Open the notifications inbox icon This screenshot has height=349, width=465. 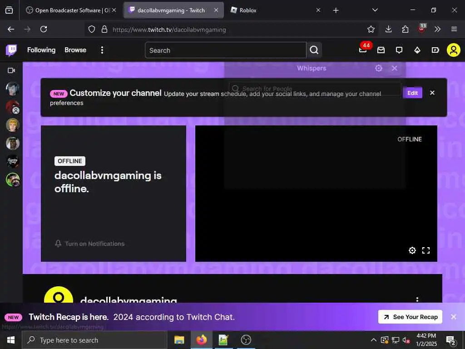click(381, 50)
